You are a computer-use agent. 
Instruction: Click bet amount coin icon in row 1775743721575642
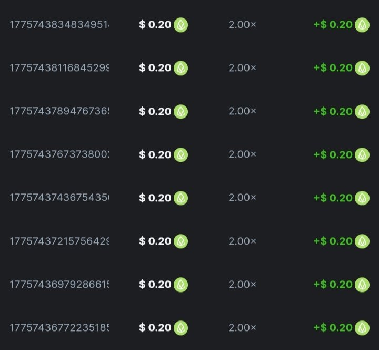click(181, 241)
